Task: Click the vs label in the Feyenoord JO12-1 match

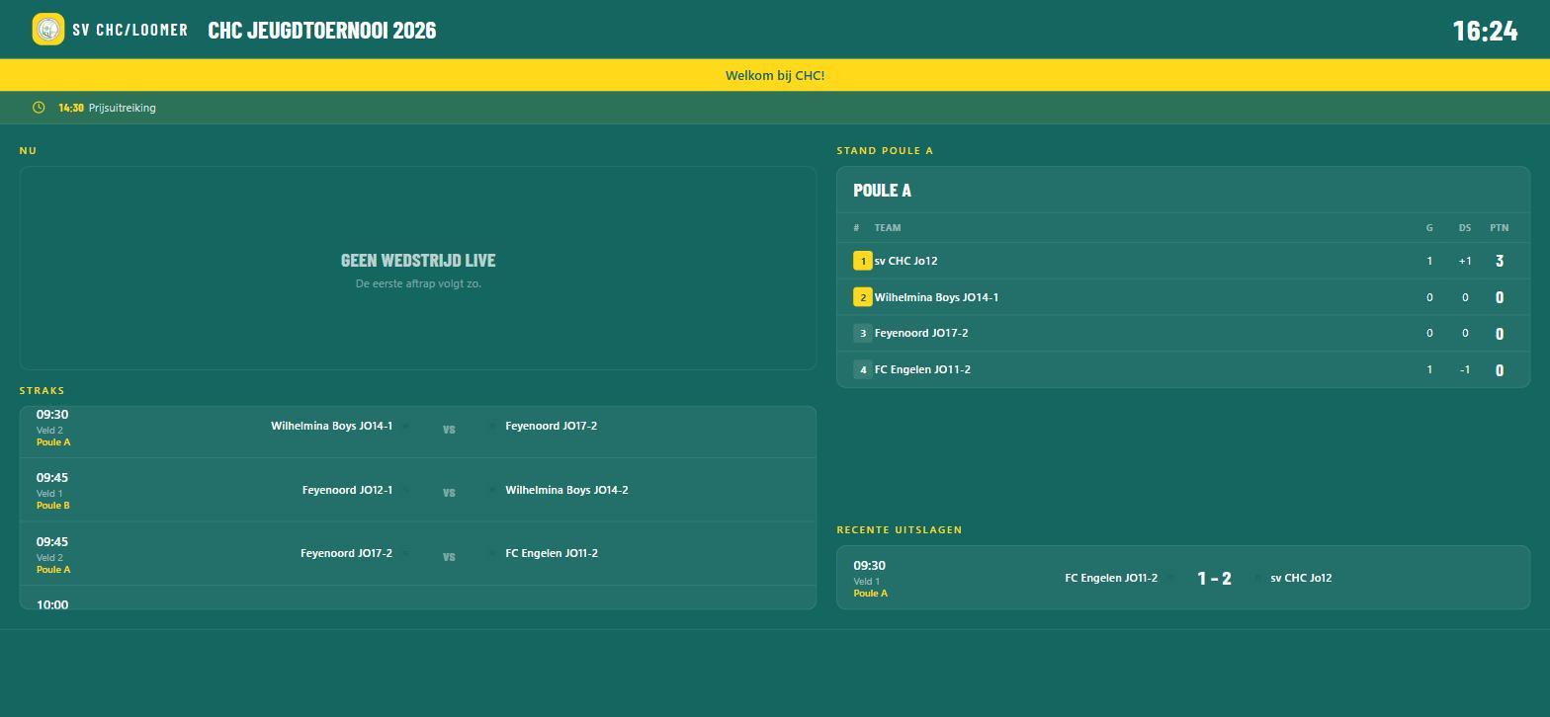Action: pyautogui.click(x=449, y=493)
